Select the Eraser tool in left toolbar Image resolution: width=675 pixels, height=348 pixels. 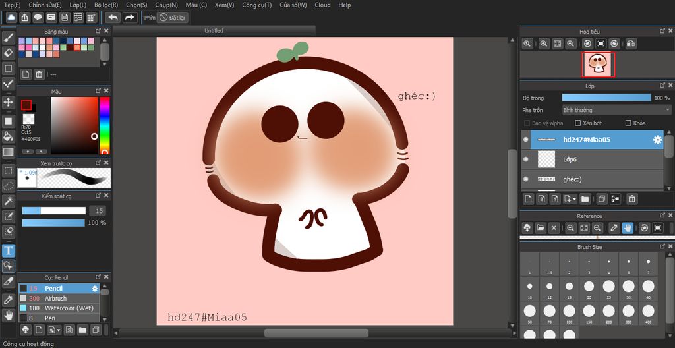click(9, 53)
